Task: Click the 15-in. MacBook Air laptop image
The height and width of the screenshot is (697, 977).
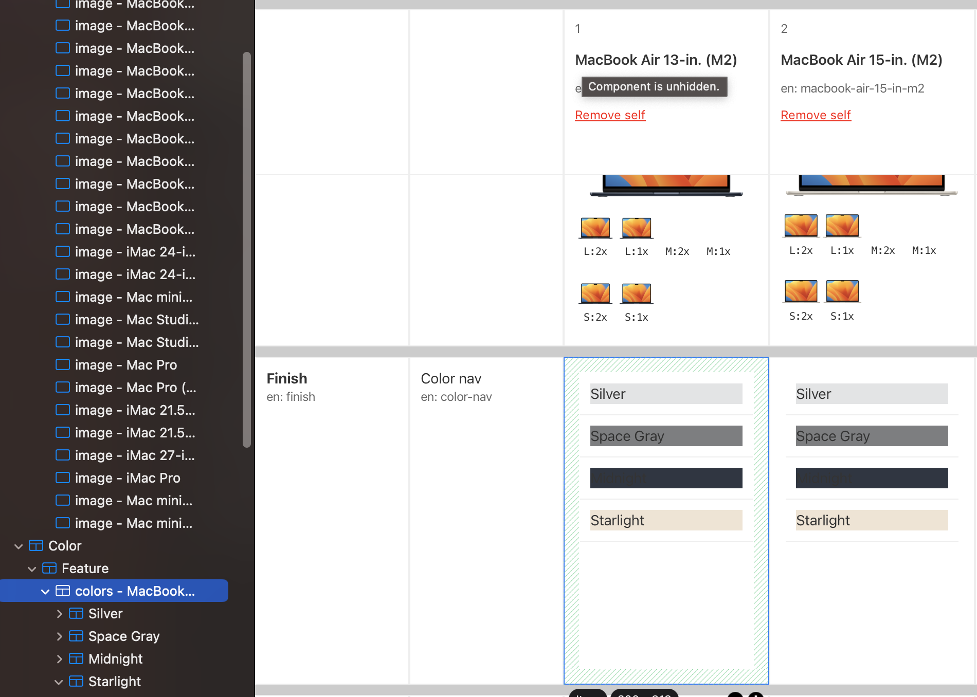Action: pos(872,186)
